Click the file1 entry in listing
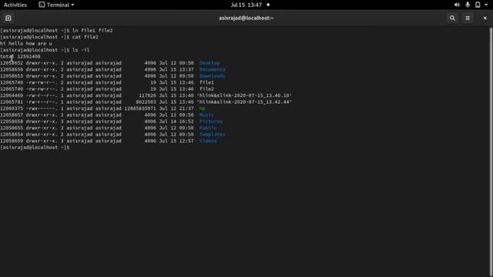Image resolution: width=493 pixels, height=277 pixels. 206,82
